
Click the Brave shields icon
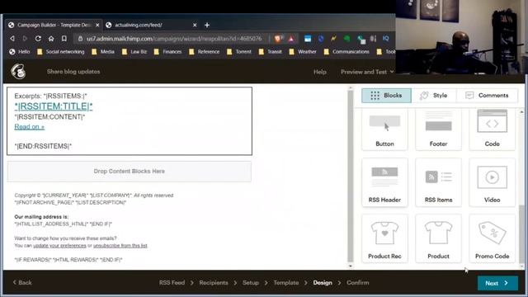point(278,39)
